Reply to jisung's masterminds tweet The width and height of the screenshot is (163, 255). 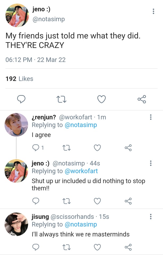(x=36, y=247)
